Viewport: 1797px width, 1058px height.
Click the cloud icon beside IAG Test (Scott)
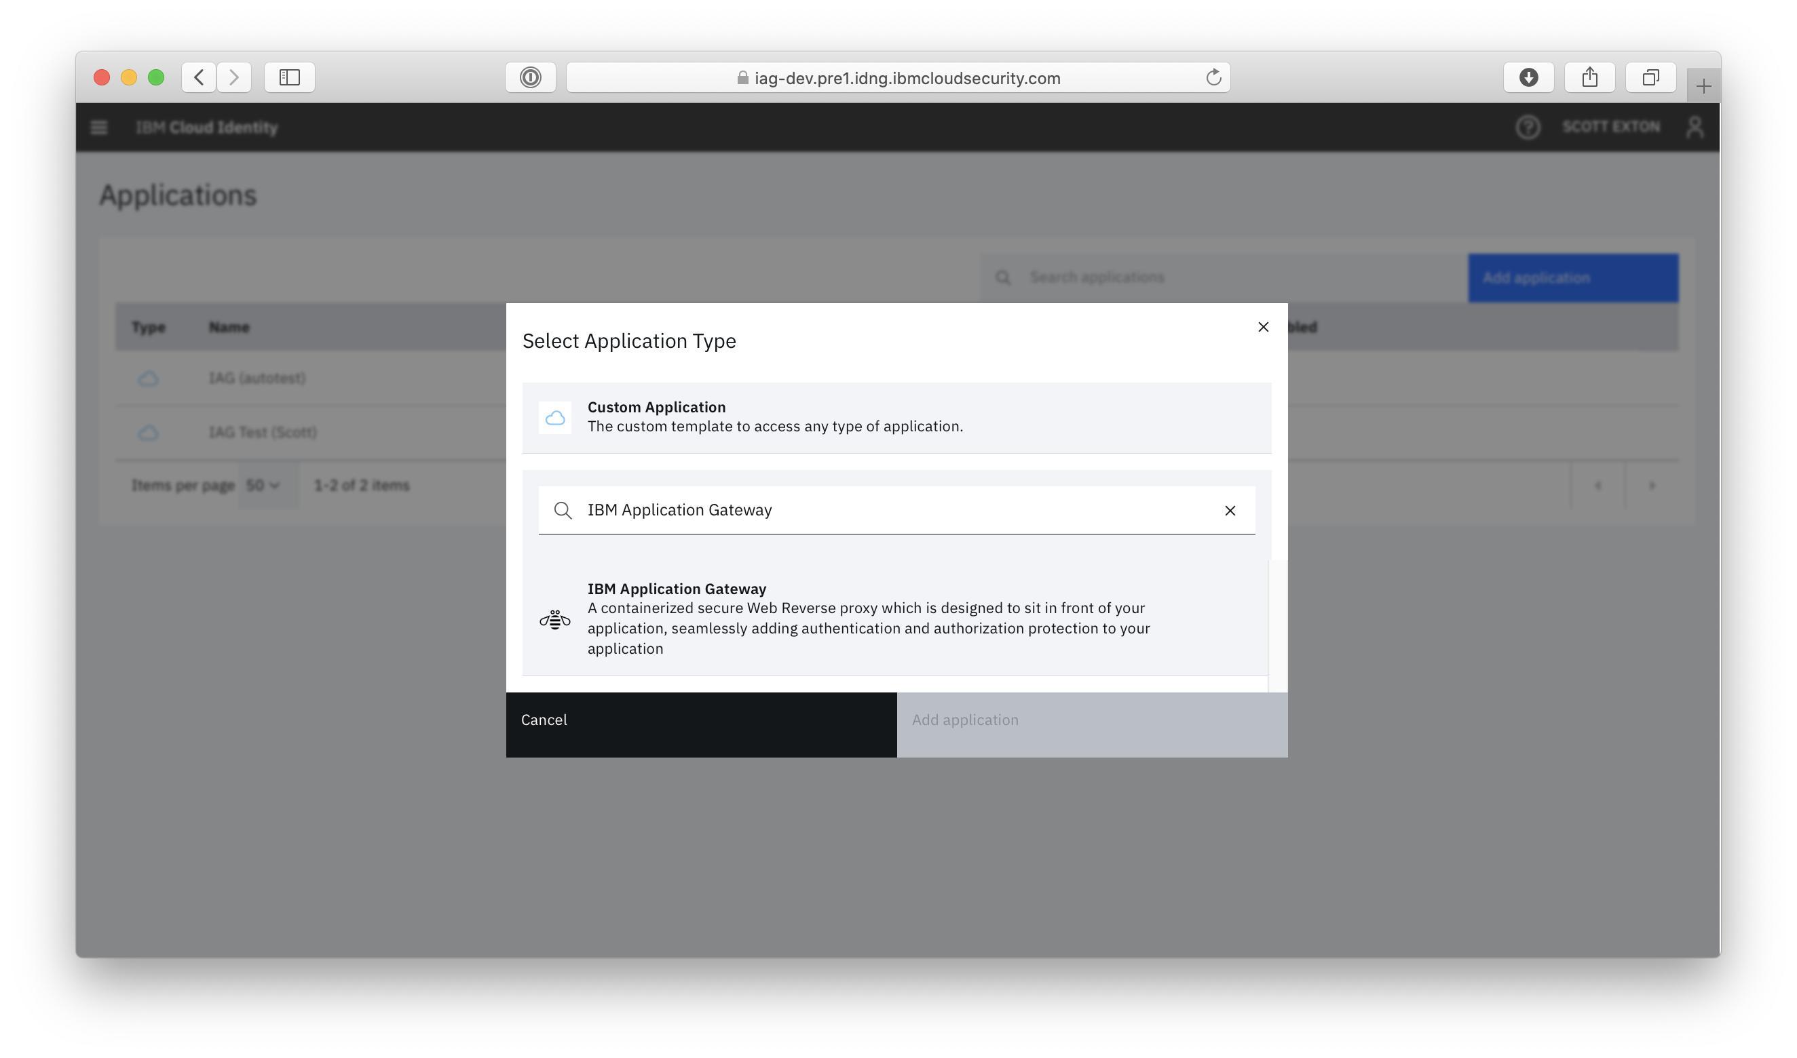point(148,432)
